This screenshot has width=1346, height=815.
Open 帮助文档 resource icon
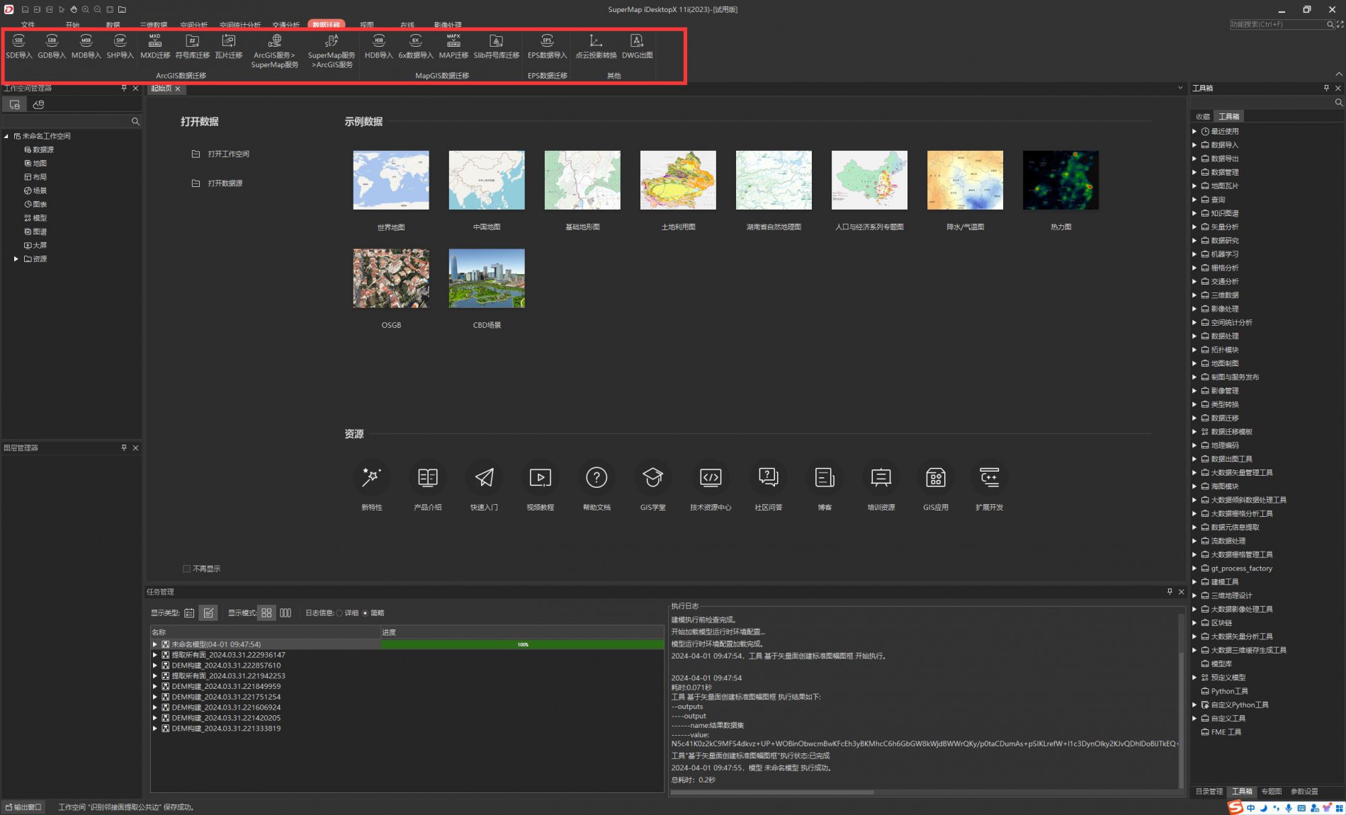click(596, 478)
